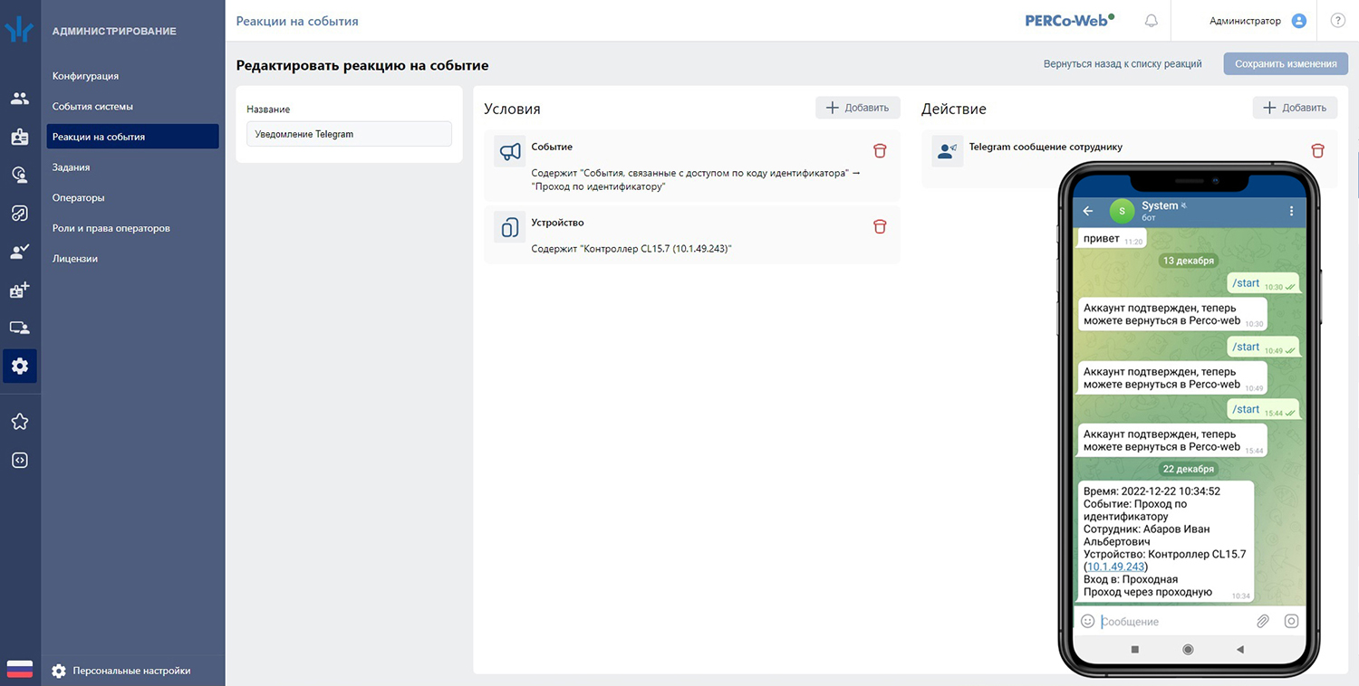
Task: Tap the attachment paperclip in Telegram
Action: (x=1262, y=622)
